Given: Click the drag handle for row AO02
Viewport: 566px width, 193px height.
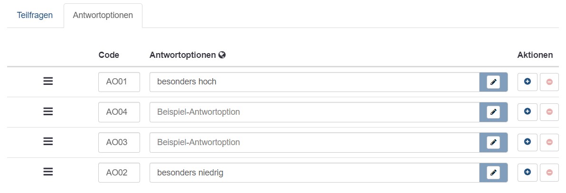Looking at the screenshot, I should click(x=48, y=173).
